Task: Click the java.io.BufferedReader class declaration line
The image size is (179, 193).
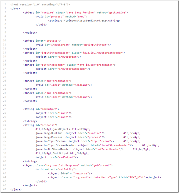Action: 69,65
